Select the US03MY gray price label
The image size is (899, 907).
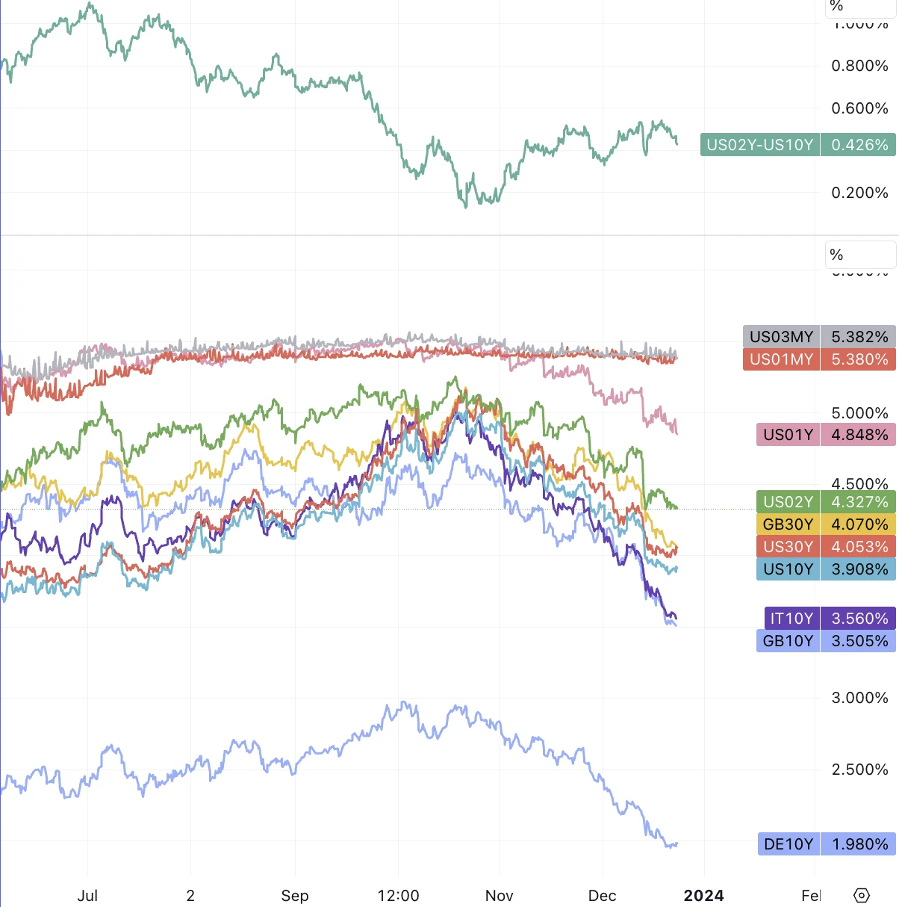tap(818, 337)
